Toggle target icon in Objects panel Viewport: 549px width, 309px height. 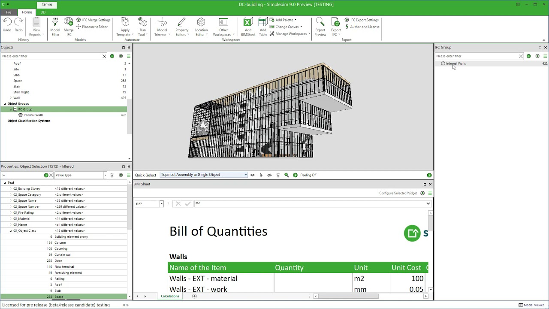click(121, 56)
